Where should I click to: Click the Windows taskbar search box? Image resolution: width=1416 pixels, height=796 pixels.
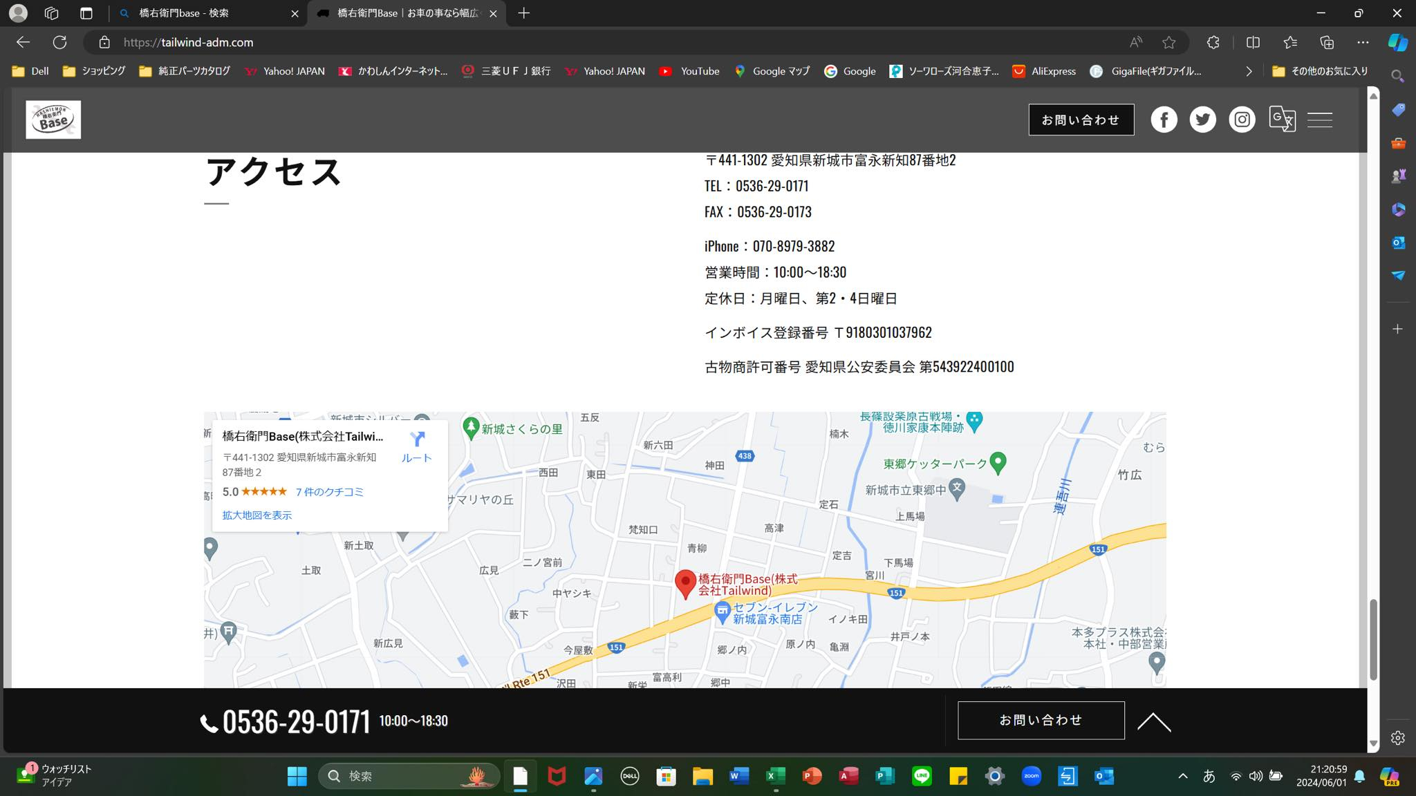[409, 776]
